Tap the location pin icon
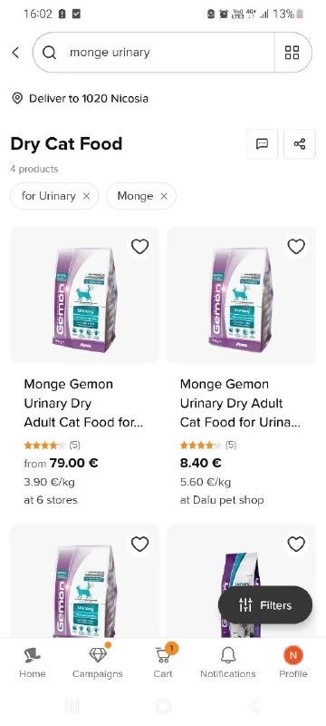 coord(17,98)
